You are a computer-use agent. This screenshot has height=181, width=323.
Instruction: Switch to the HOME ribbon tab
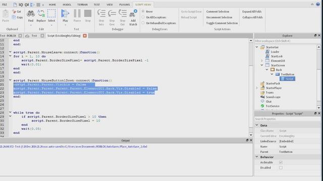(x=52, y=5)
